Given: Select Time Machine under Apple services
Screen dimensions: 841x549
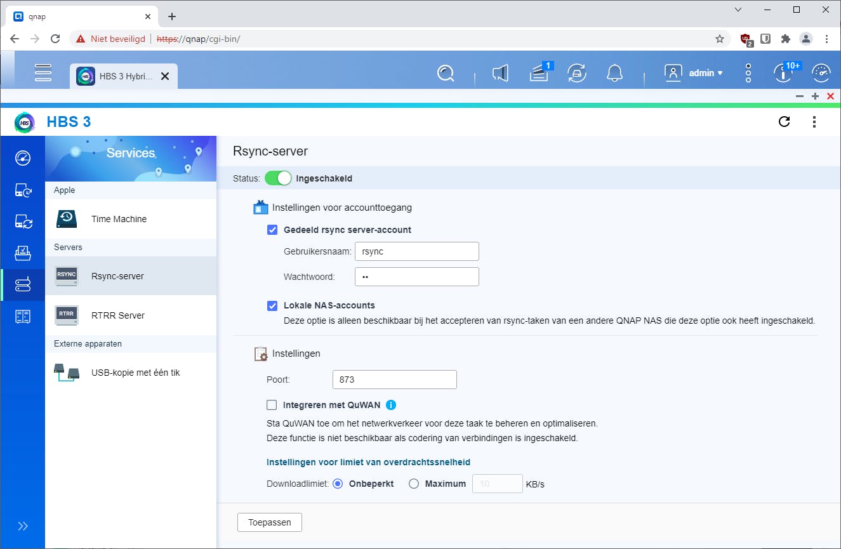Looking at the screenshot, I should click(119, 218).
